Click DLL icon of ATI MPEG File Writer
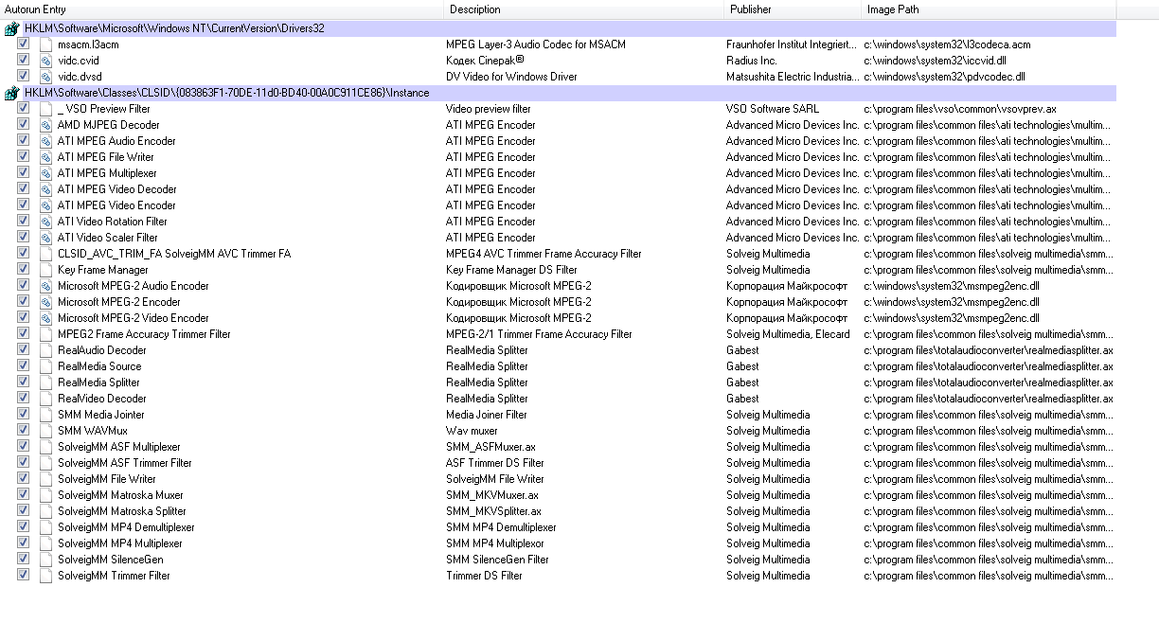 click(45, 157)
